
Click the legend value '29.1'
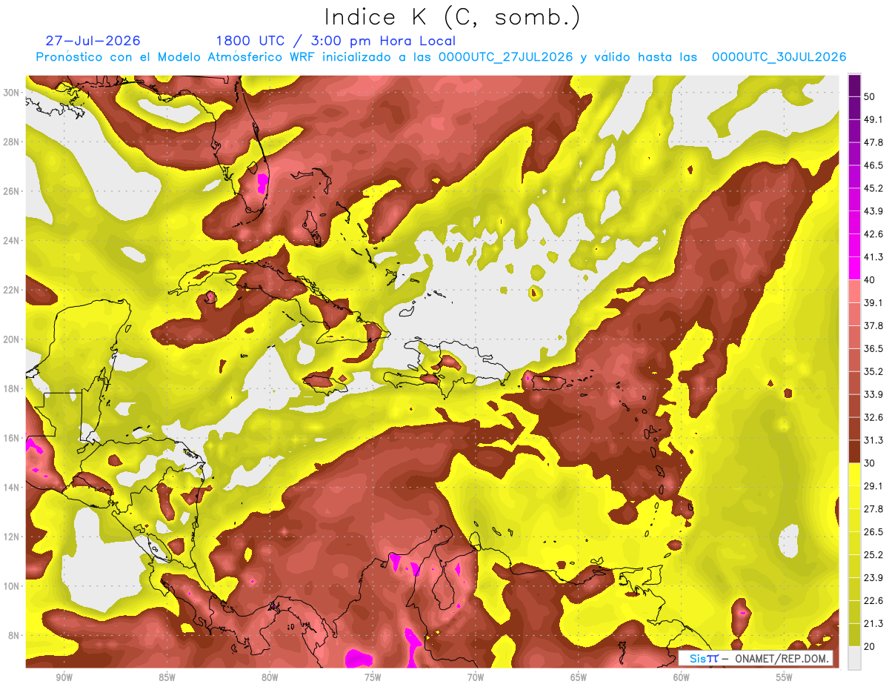click(873, 486)
